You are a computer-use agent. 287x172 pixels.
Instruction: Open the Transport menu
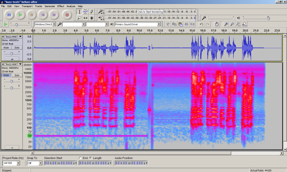click(27, 6)
